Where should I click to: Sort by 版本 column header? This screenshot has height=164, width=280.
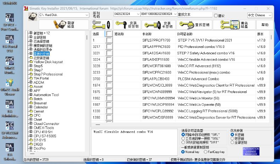(262, 34)
